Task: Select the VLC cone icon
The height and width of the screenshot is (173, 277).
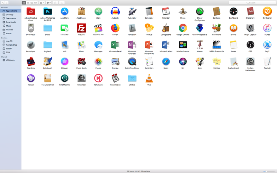Action: click(x=149, y=78)
